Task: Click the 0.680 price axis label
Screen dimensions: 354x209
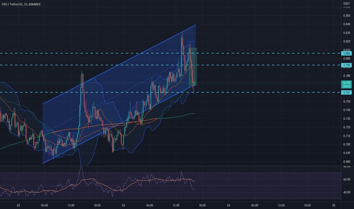Action: click(346, 161)
